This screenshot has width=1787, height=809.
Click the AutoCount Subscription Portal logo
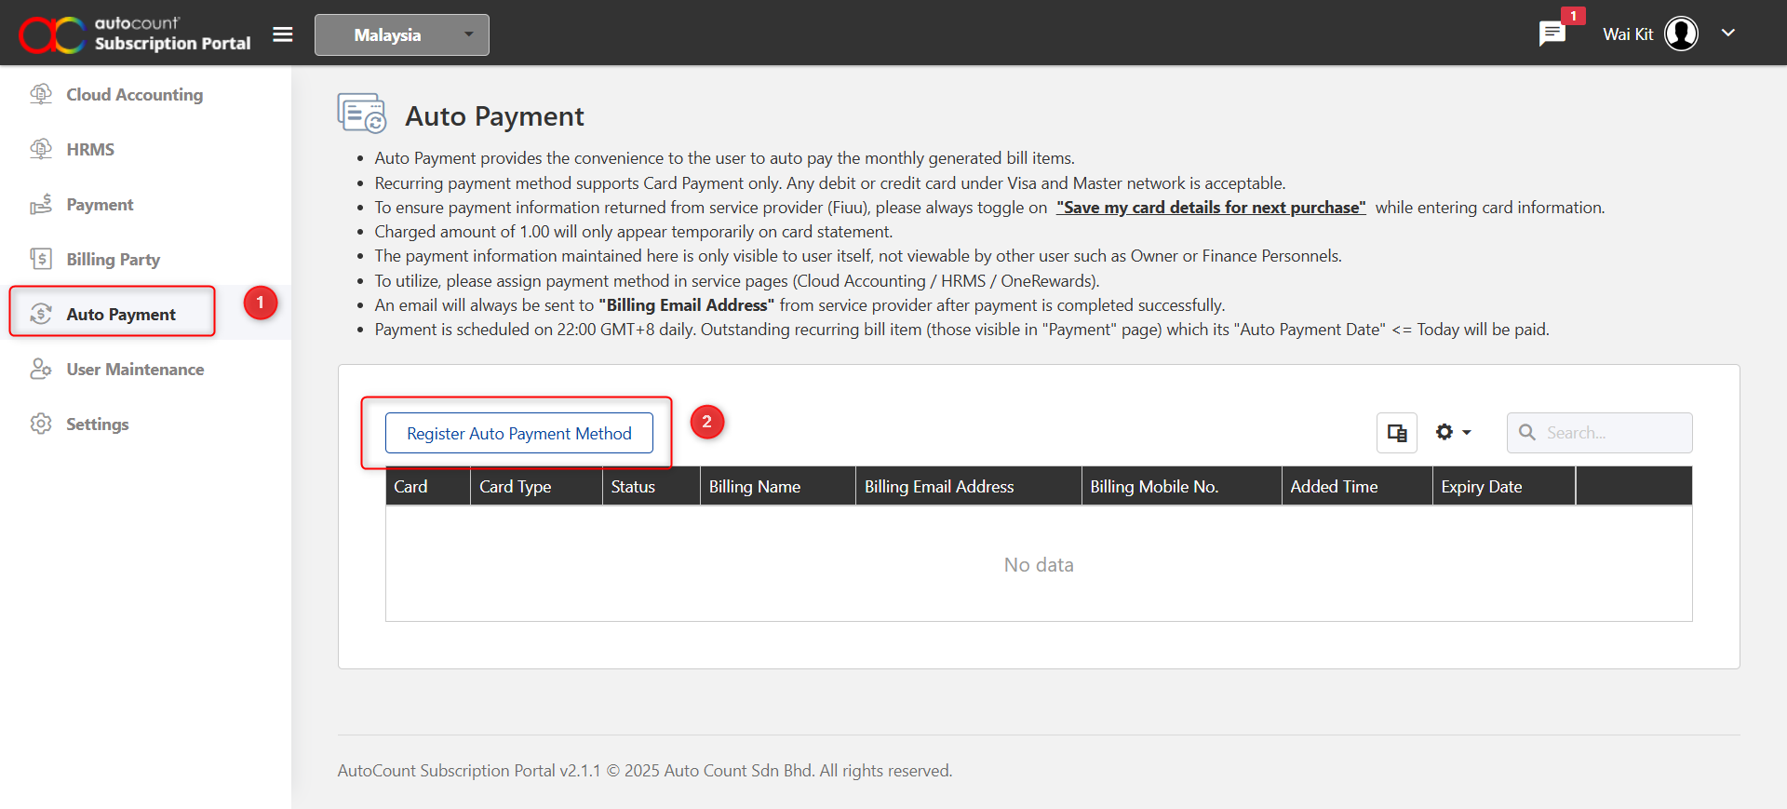click(135, 34)
